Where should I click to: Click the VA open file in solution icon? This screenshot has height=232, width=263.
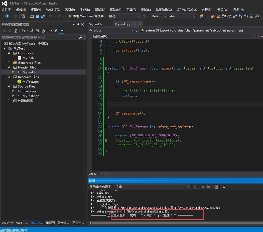click(x=218, y=16)
